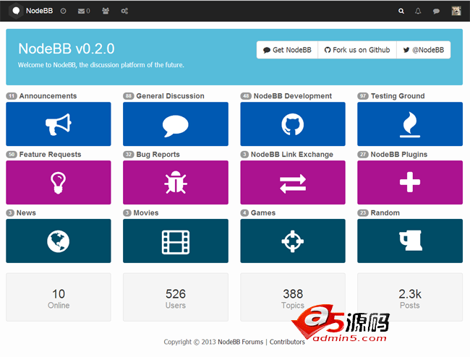Viewport: 470px width, 357px height.
Task: Open NodeBB Forums footer link
Action: 240,342
